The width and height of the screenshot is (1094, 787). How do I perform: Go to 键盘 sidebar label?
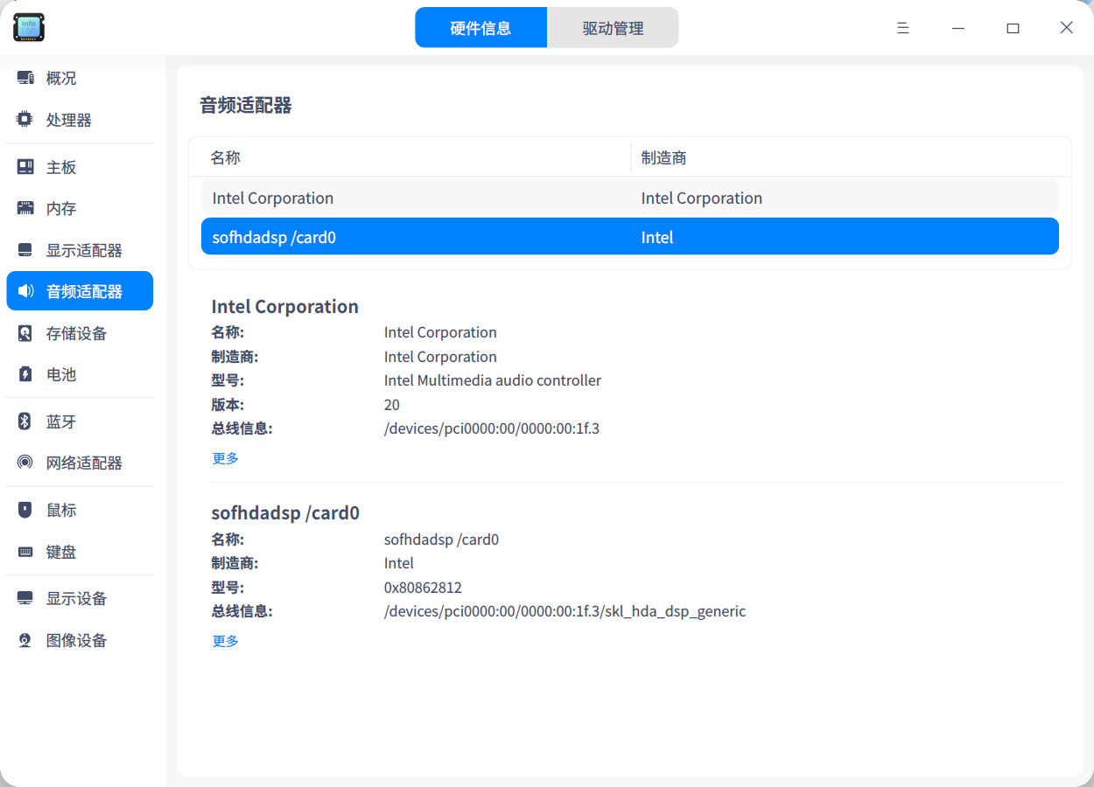point(61,552)
